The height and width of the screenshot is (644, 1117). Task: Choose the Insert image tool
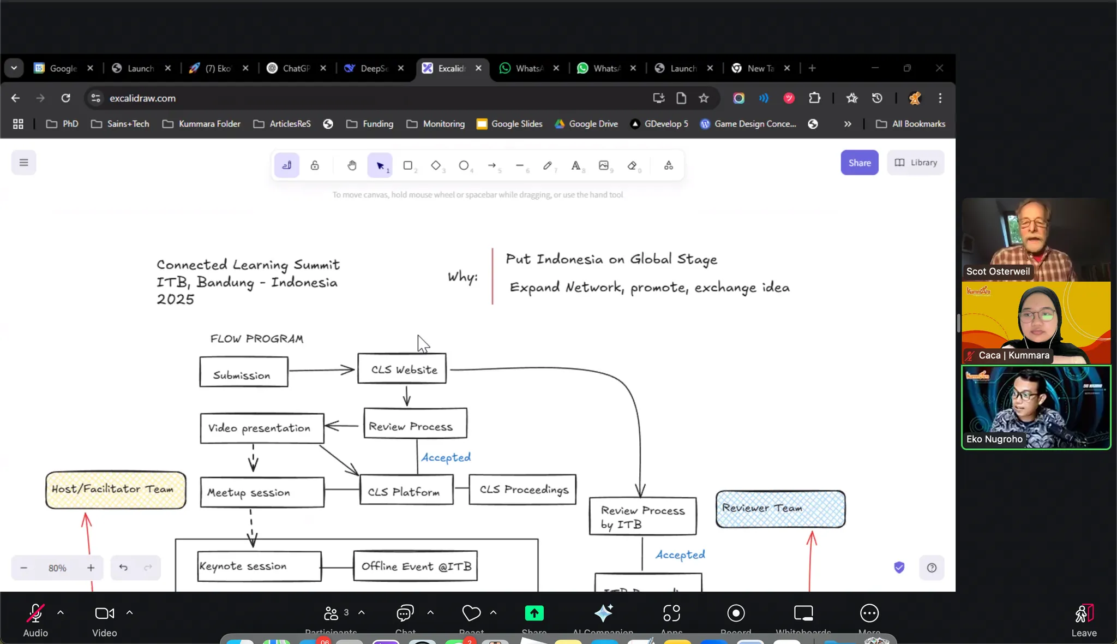(x=604, y=165)
